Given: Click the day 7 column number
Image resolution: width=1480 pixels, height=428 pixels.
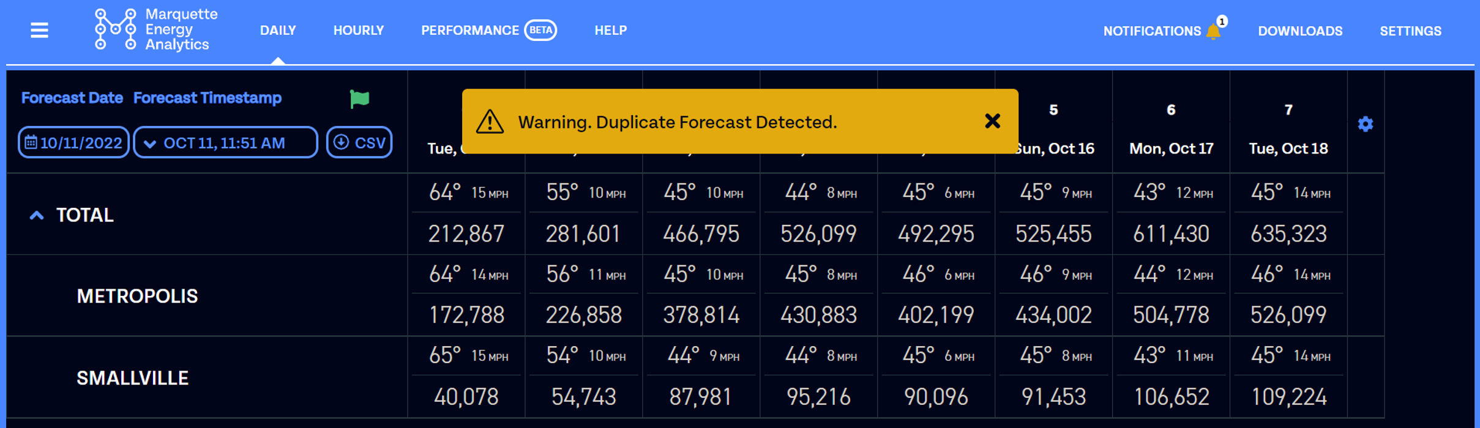Looking at the screenshot, I should (1288, 110).
